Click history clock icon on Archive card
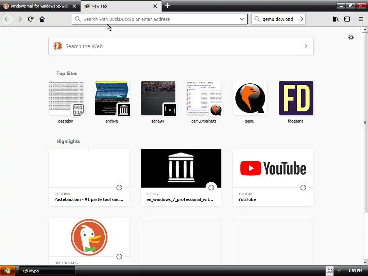 click(211, 188)
